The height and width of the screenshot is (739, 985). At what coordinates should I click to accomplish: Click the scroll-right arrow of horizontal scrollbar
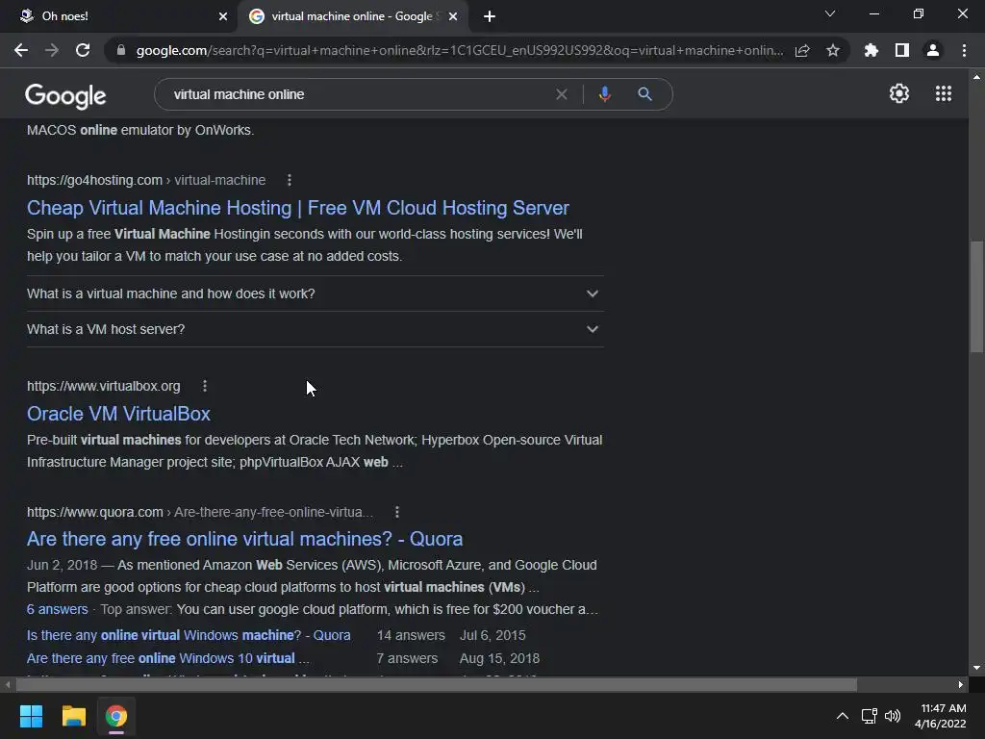pyautogui.click(x=961, y=684)
